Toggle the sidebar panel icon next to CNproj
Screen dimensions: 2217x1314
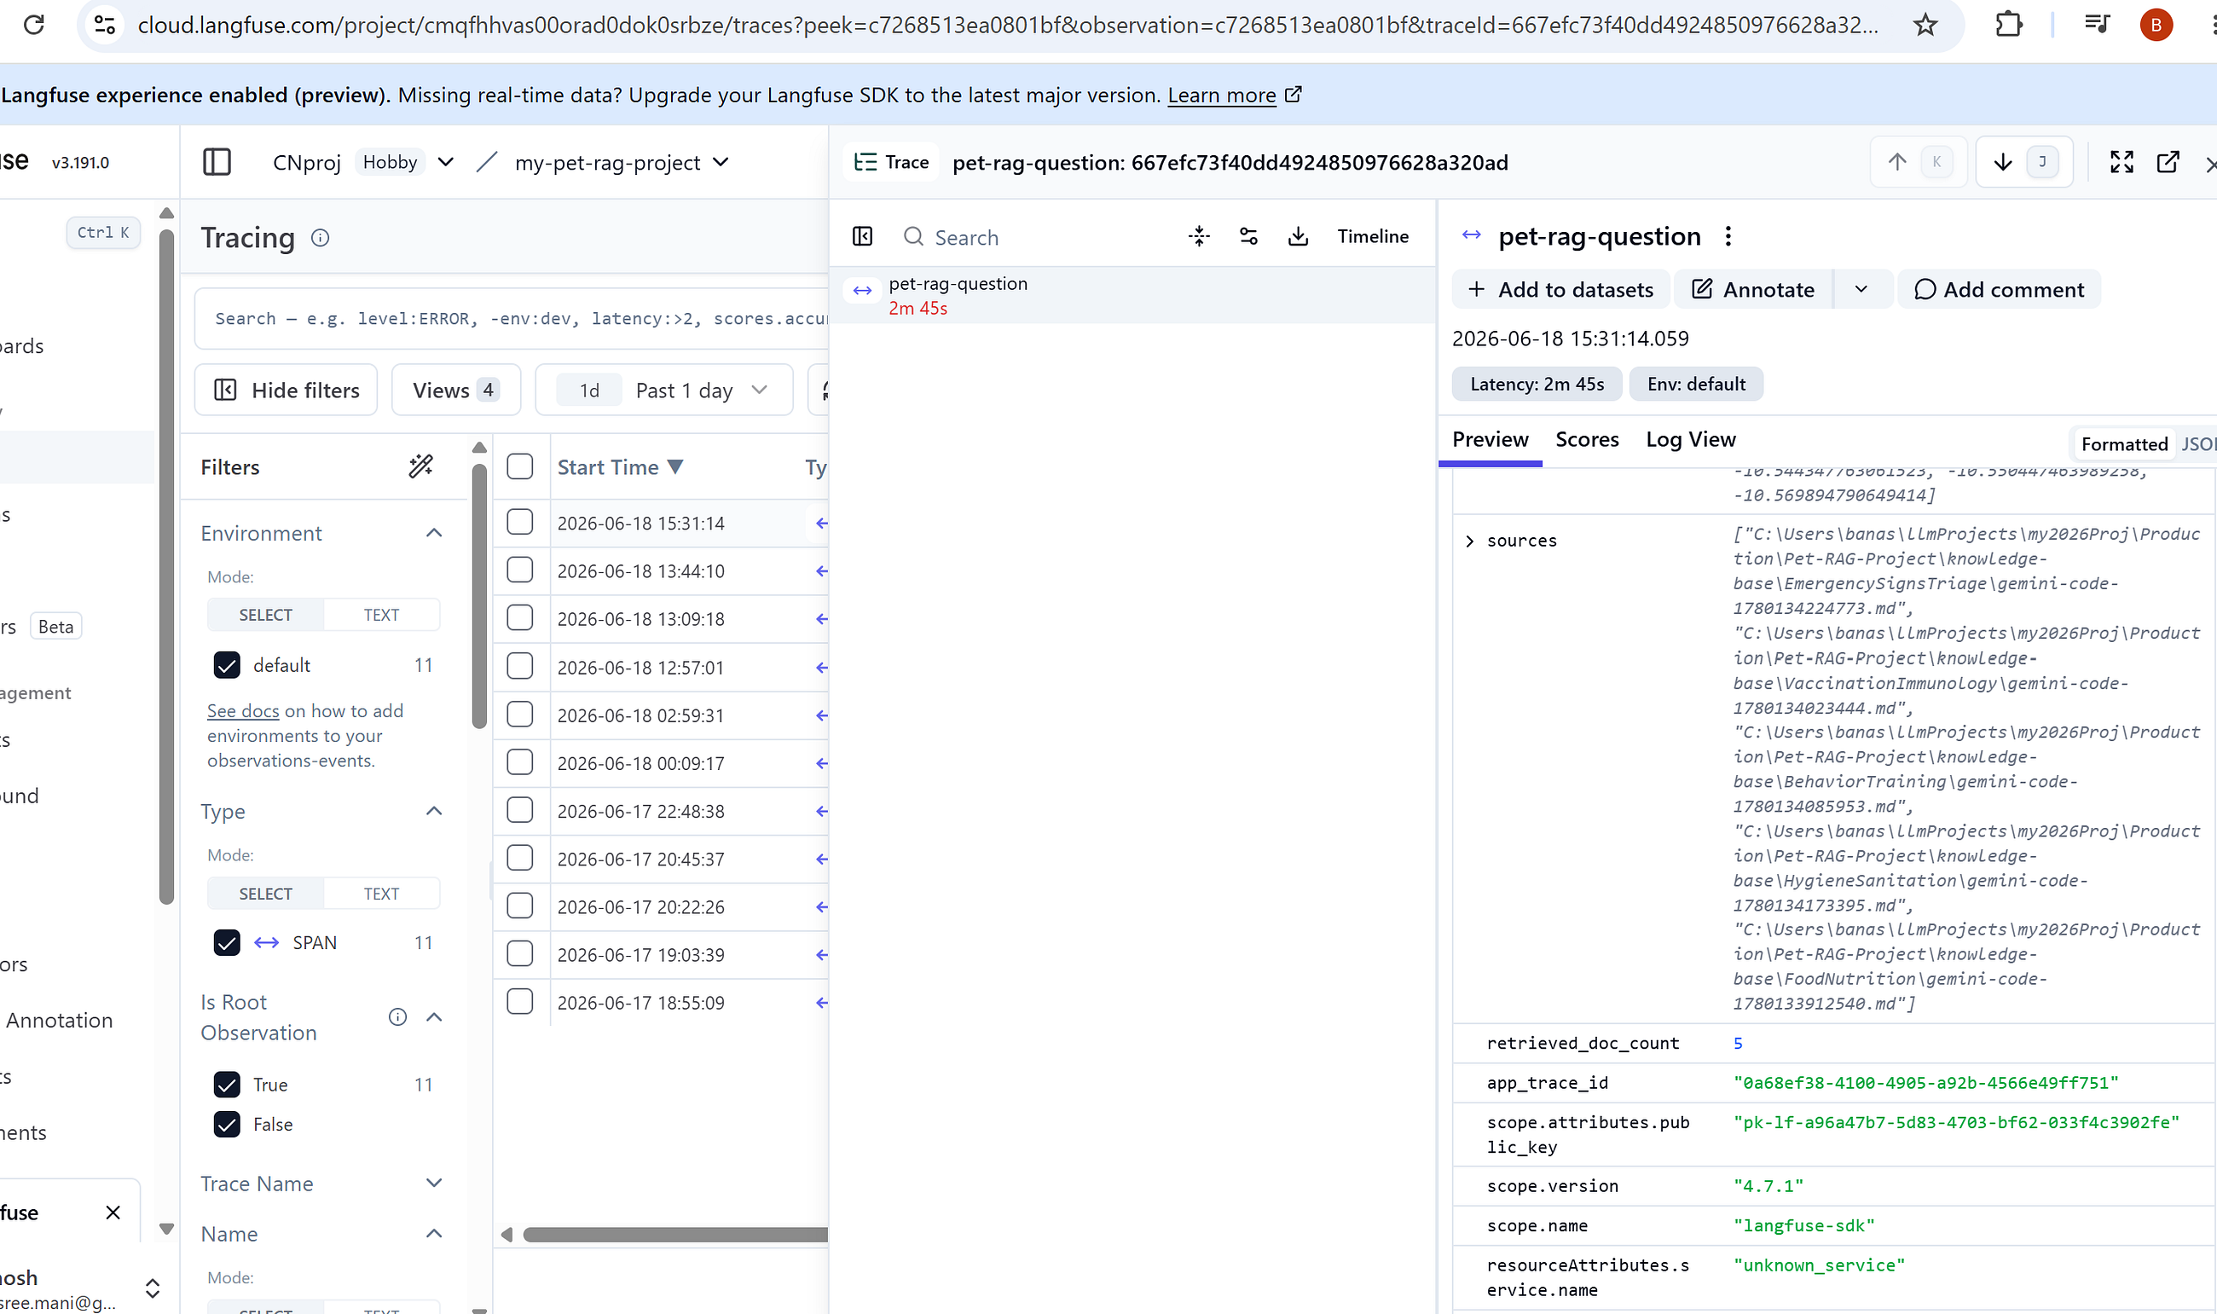(x=217, y=162)
